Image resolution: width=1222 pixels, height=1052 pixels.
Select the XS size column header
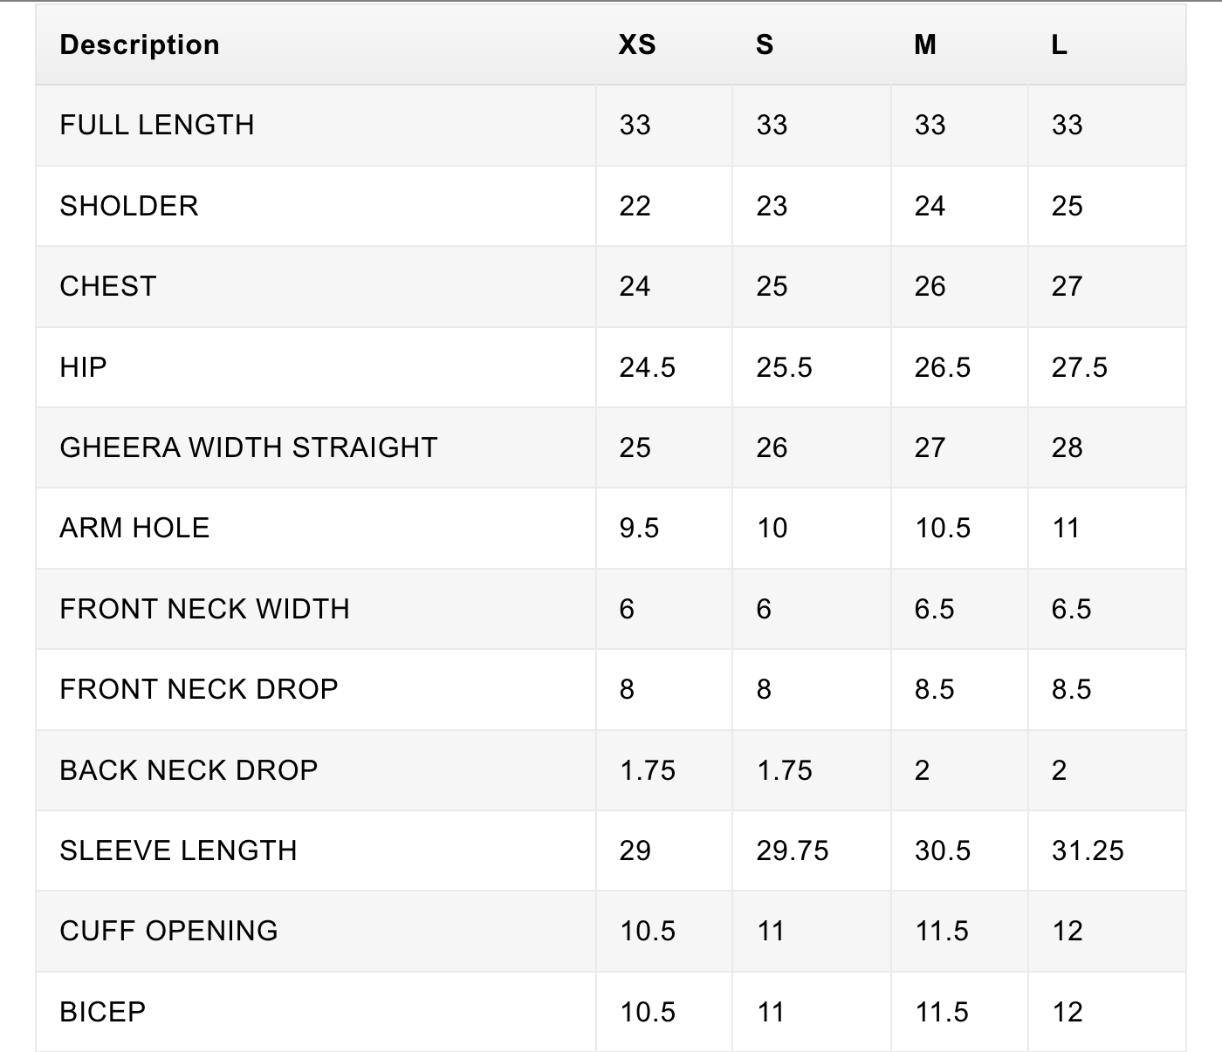[637, 44]
